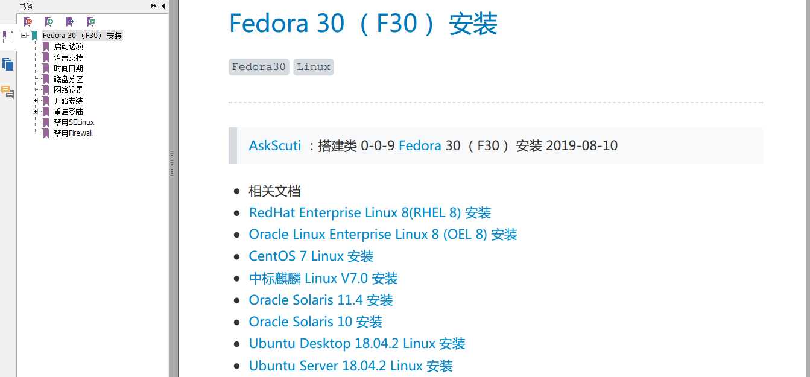Select the 禁用SELinux bookmark
The height and width of the screenshot is (377, 810).
coord(74,122)
